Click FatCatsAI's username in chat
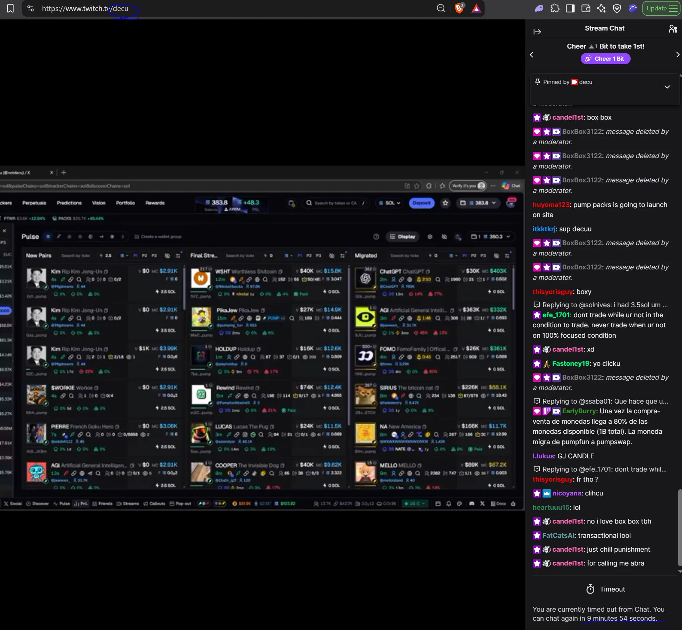Viewport: 682px width, 630px height. click(558, 535)
